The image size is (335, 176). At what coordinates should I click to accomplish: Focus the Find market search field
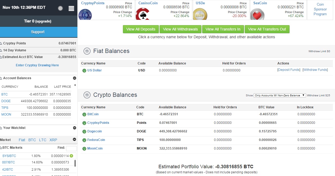(71, 148)
